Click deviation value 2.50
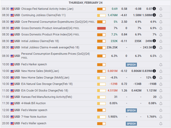 (124, 22)
